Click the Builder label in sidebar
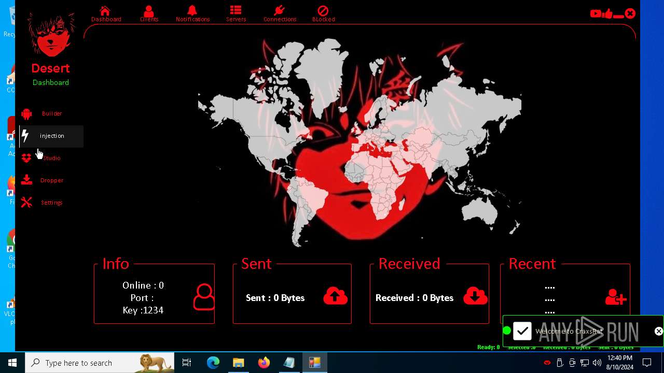Viewport: 664px width, 373px height. (x=52, y=113)
